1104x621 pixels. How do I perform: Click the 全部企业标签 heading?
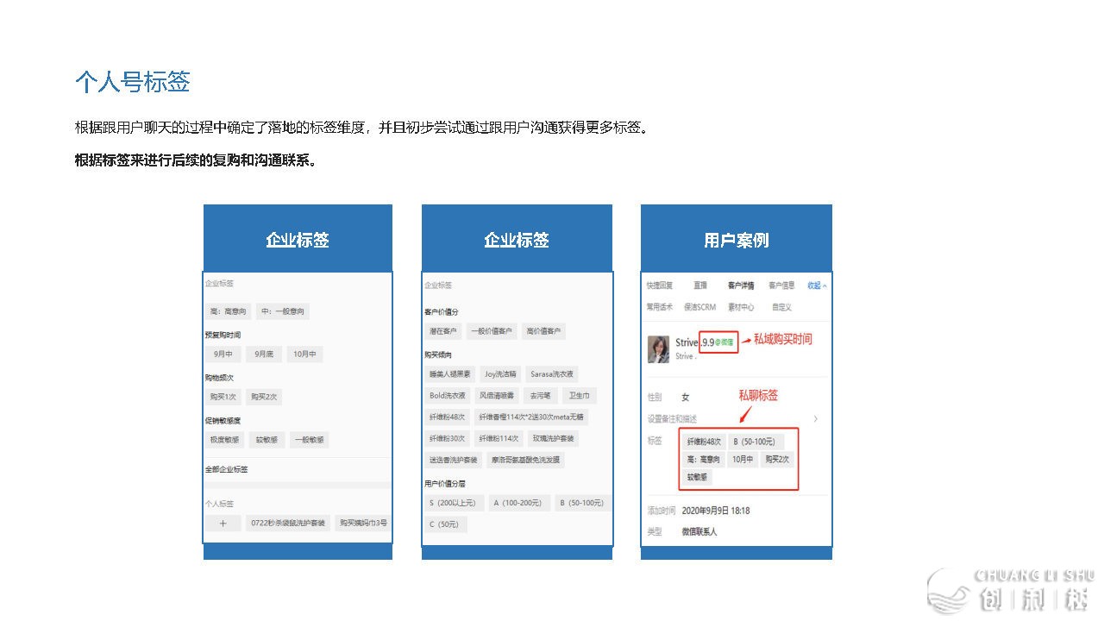click(x=226, y=470)
